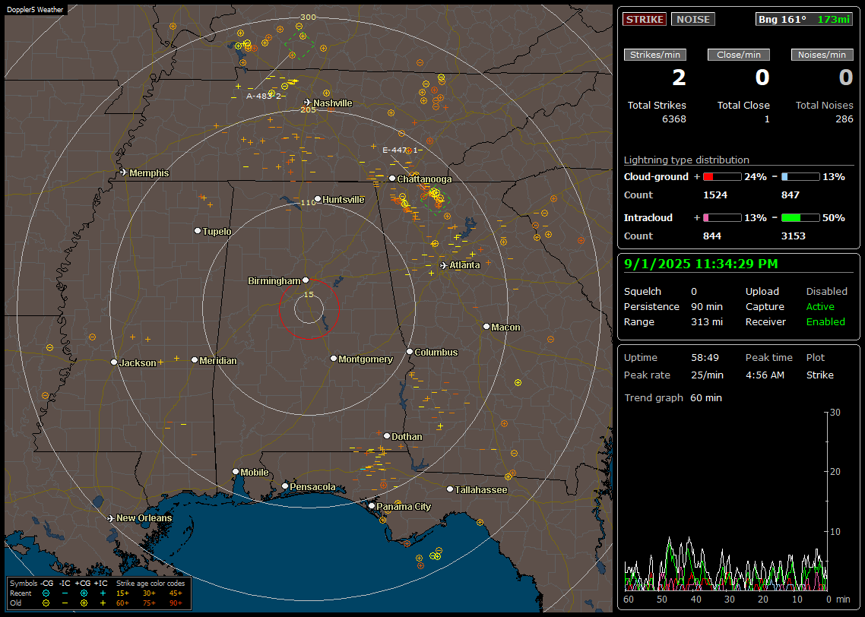Image resolution: width=865 pixels, height=617 pixels.
Task: Click the Strikes/min header button
Action: click(x=654, y=55)
